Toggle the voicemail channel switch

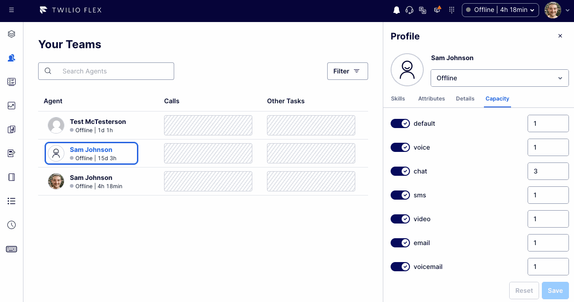400,267
